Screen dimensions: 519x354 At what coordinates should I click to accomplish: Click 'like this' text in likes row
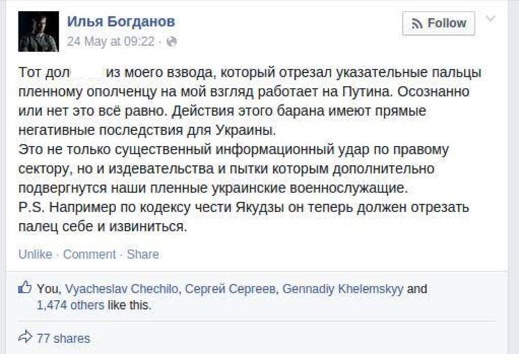coord(130,305)
